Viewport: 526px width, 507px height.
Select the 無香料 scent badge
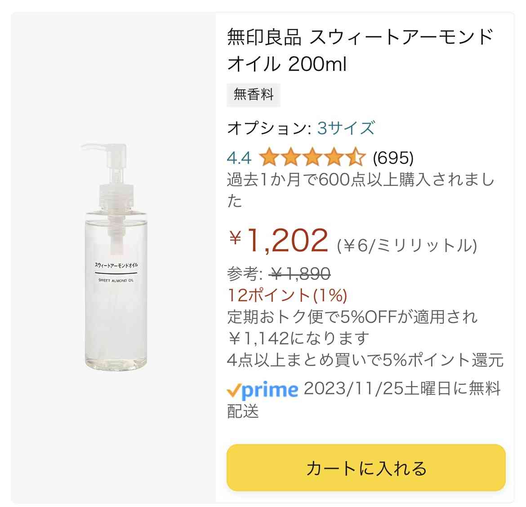(253, 95)
